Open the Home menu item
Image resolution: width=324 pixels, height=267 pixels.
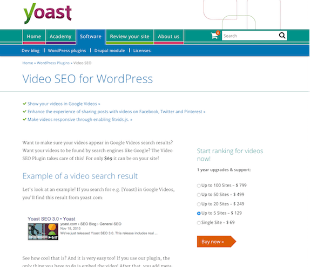(x=33, y=37)
